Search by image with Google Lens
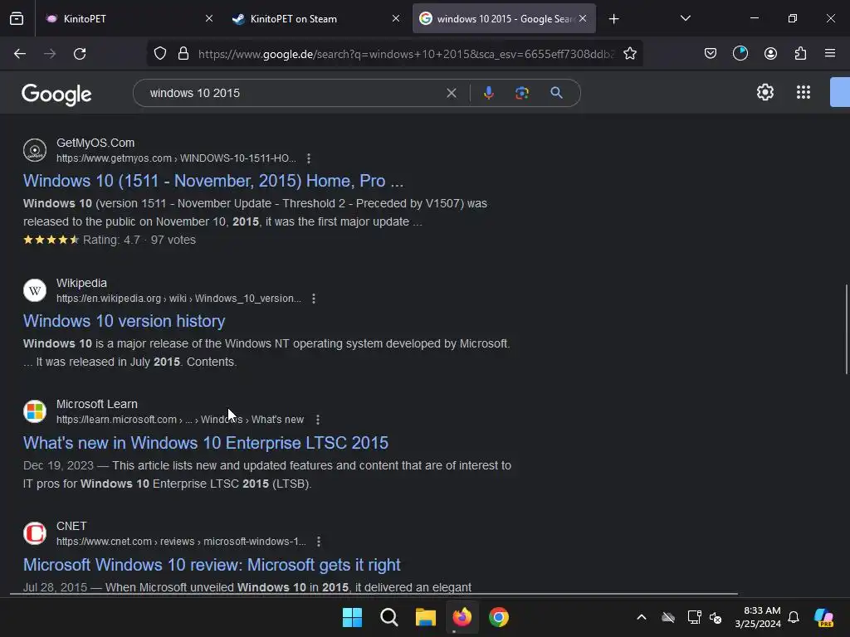Image resolution: width=850 pixels, height=637 pixels. pos(522,93)
